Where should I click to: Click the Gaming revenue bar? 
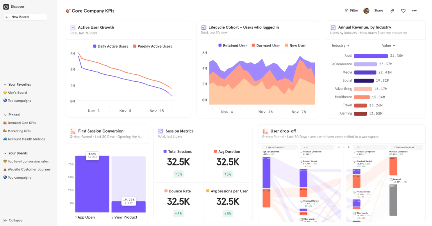(x=361, y=114)
